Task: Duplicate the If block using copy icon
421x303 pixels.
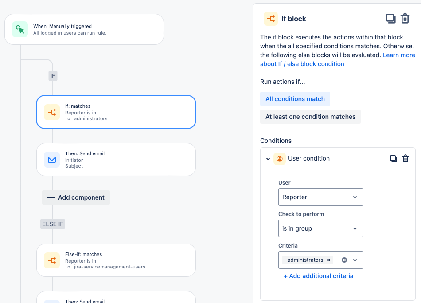Action: tap(390, 19)
